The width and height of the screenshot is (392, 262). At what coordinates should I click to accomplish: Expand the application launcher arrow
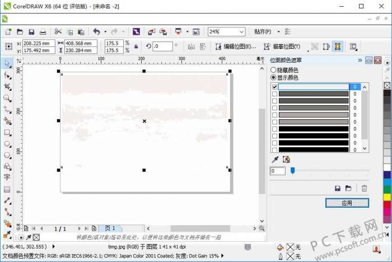[x=187, y=32]
